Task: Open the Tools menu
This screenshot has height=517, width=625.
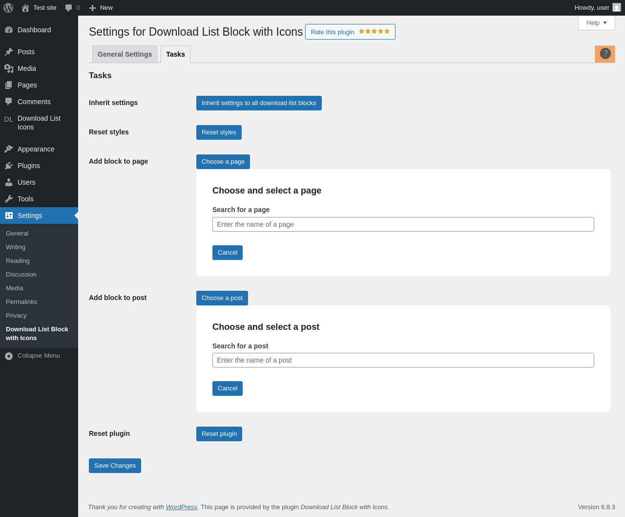Action: pyautogui.click(x=25, y=199)
